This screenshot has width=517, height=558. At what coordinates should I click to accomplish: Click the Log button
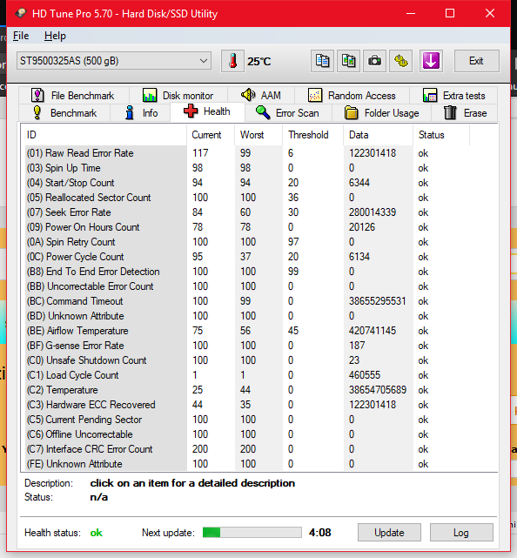(x=461, y=533)
